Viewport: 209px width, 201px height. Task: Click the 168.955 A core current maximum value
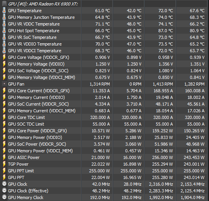pos(163,91)
